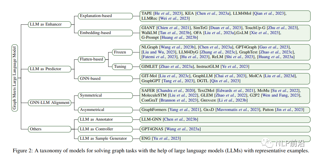Follow the Xie et al., 2023 GaLM citation
This screenshot has width=315, height=157.
[x=265, y=33]
